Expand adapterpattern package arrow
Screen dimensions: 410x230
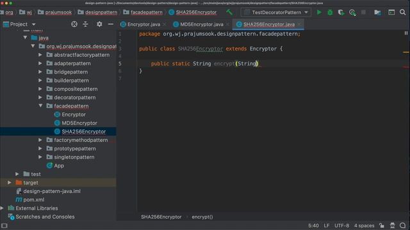click(40, 63)
